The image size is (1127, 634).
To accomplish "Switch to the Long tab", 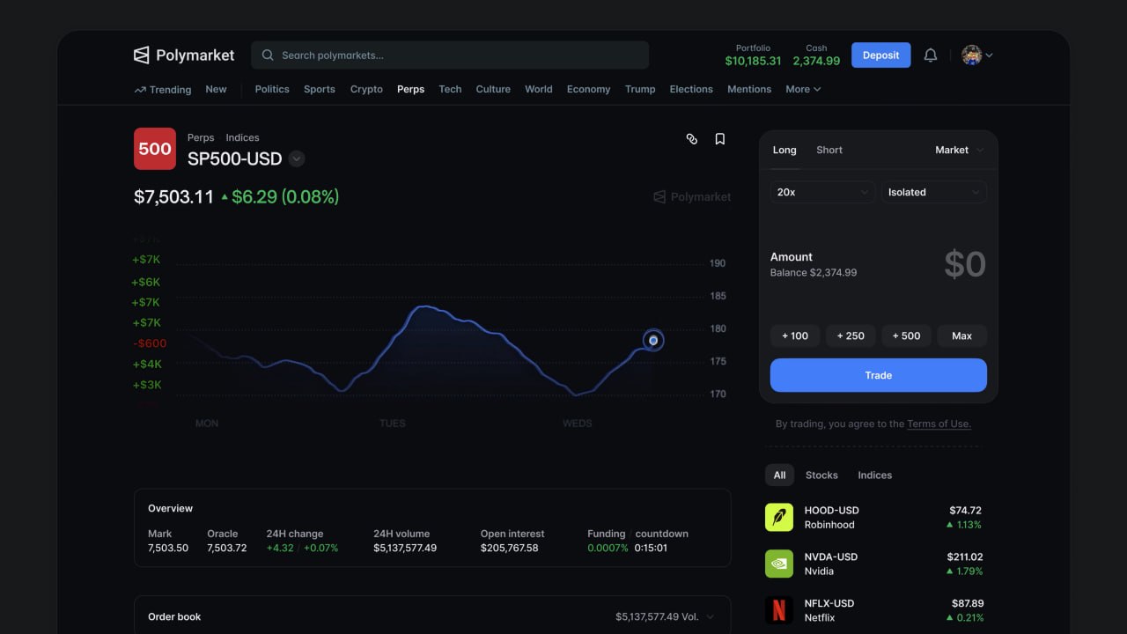I will [784, 151].
